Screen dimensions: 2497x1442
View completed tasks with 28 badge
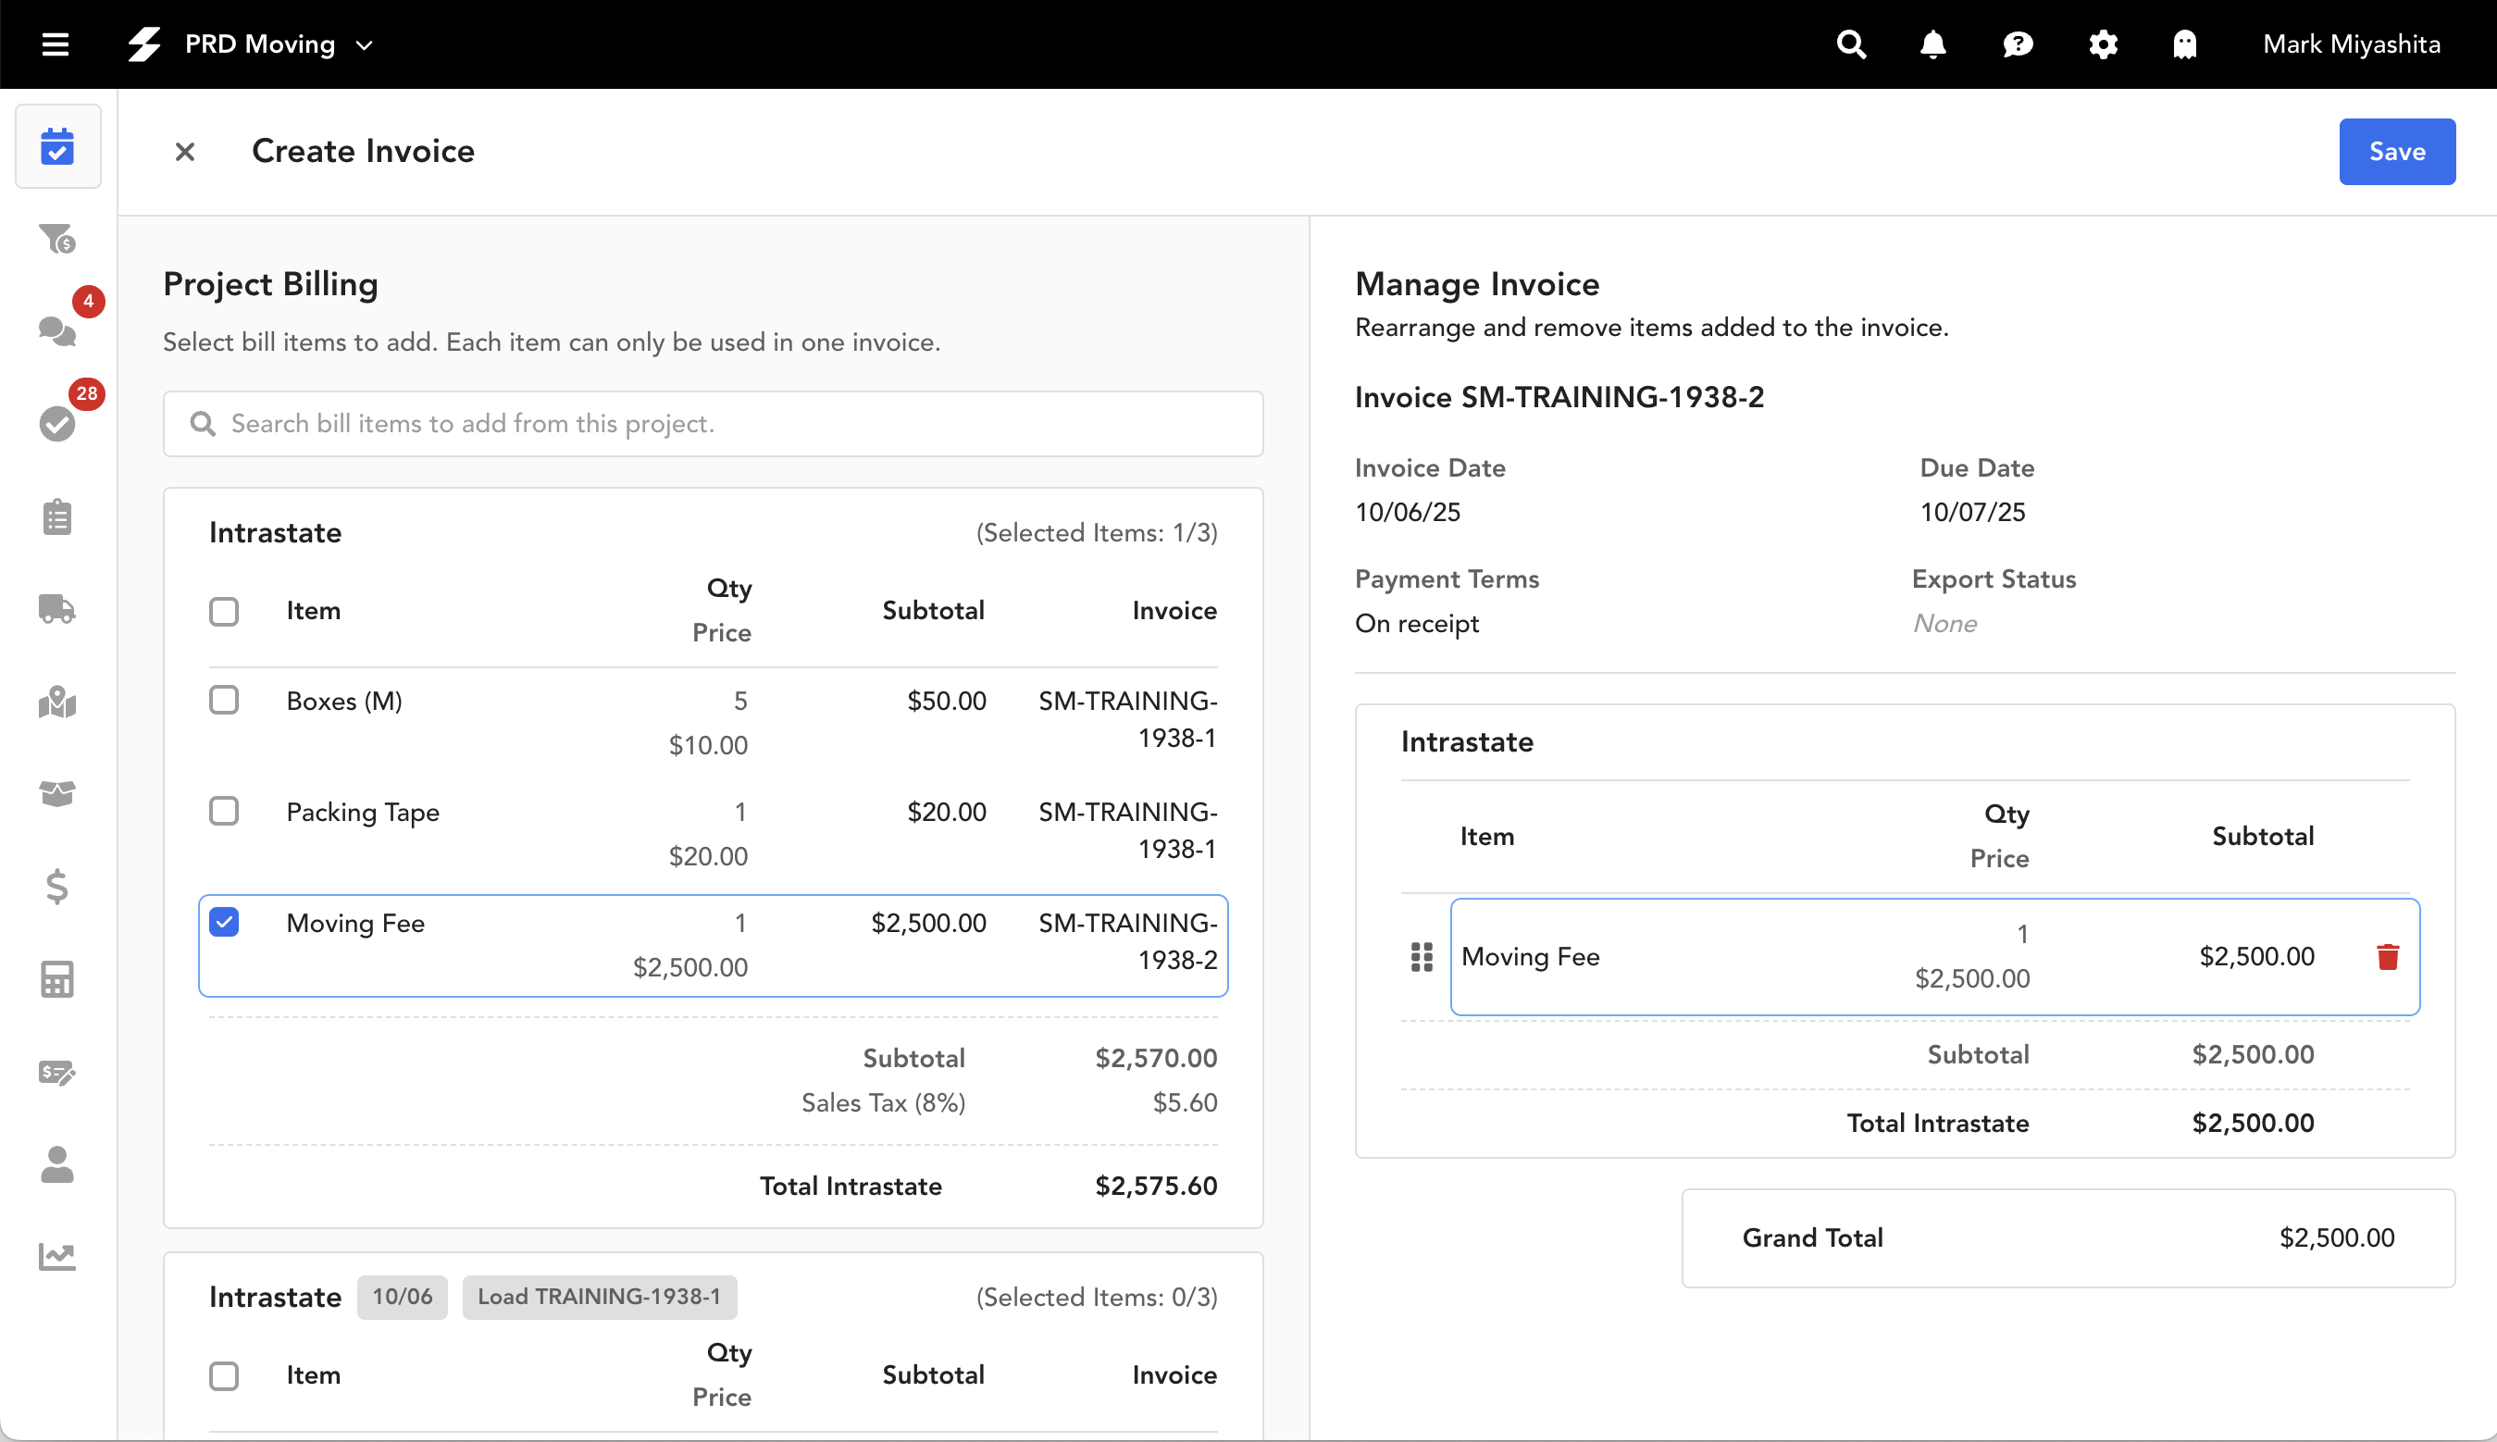coord(56,424)
